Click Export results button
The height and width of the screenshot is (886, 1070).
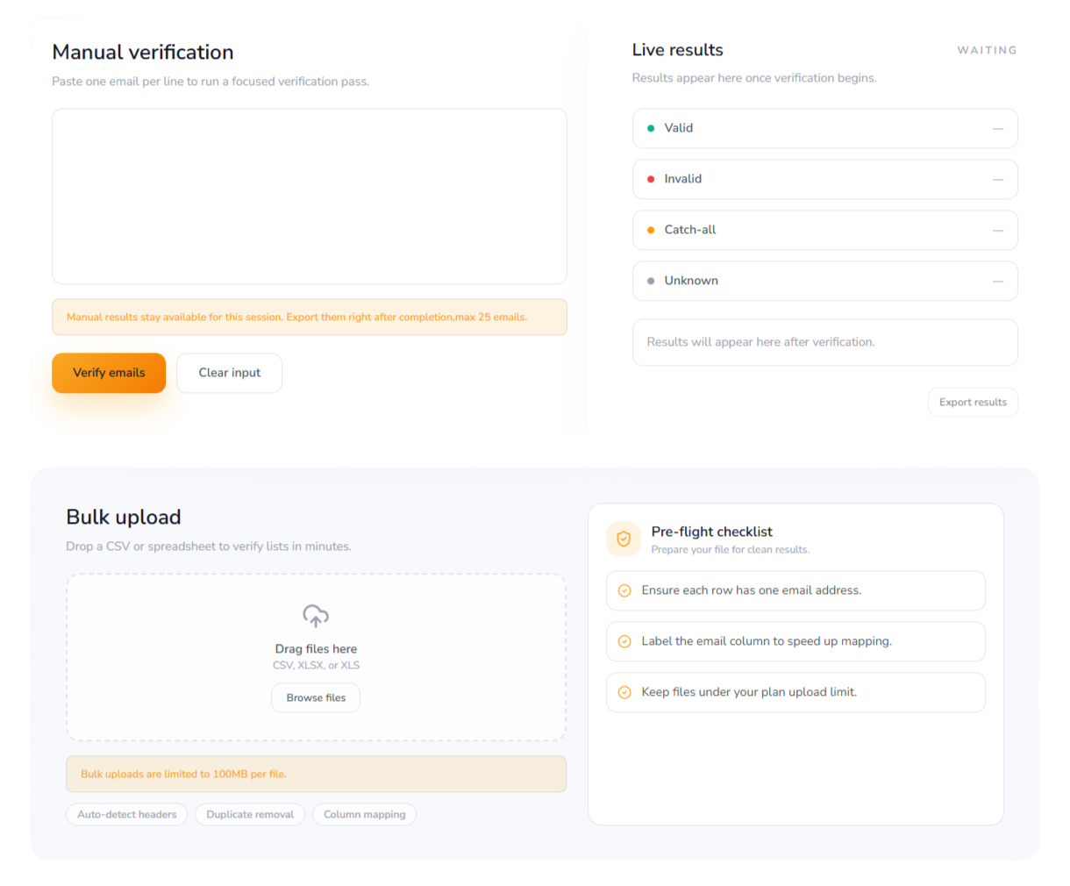(x=973, y=402)
